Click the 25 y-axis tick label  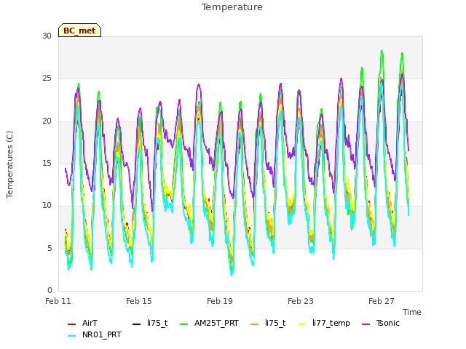47,79
